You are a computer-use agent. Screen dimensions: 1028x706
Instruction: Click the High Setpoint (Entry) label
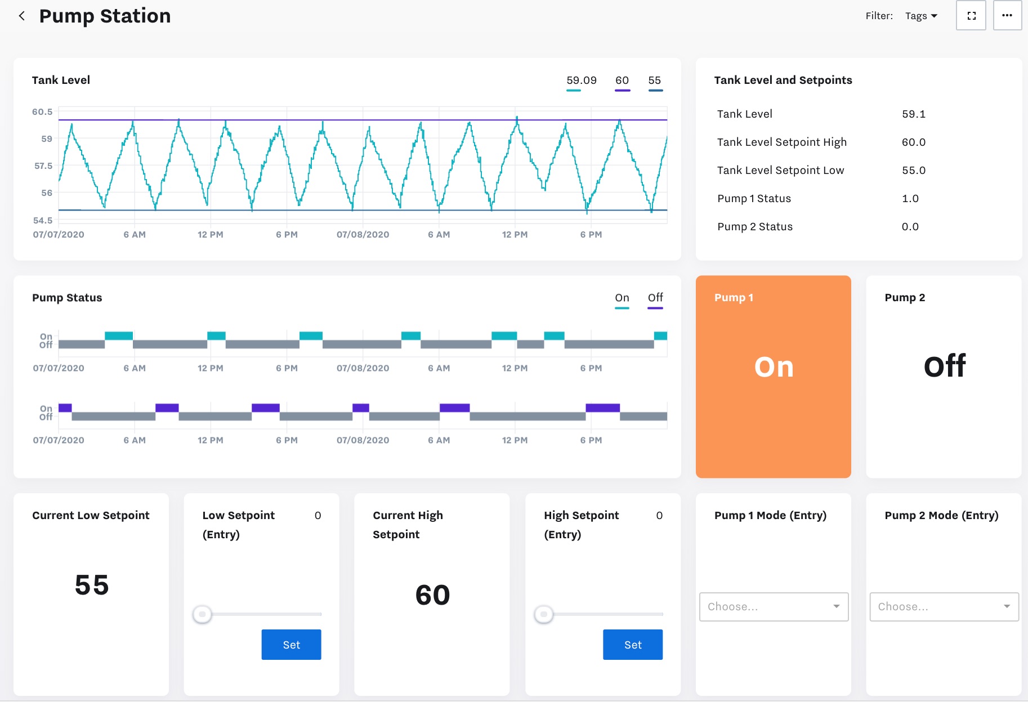[x=581, y=525]
